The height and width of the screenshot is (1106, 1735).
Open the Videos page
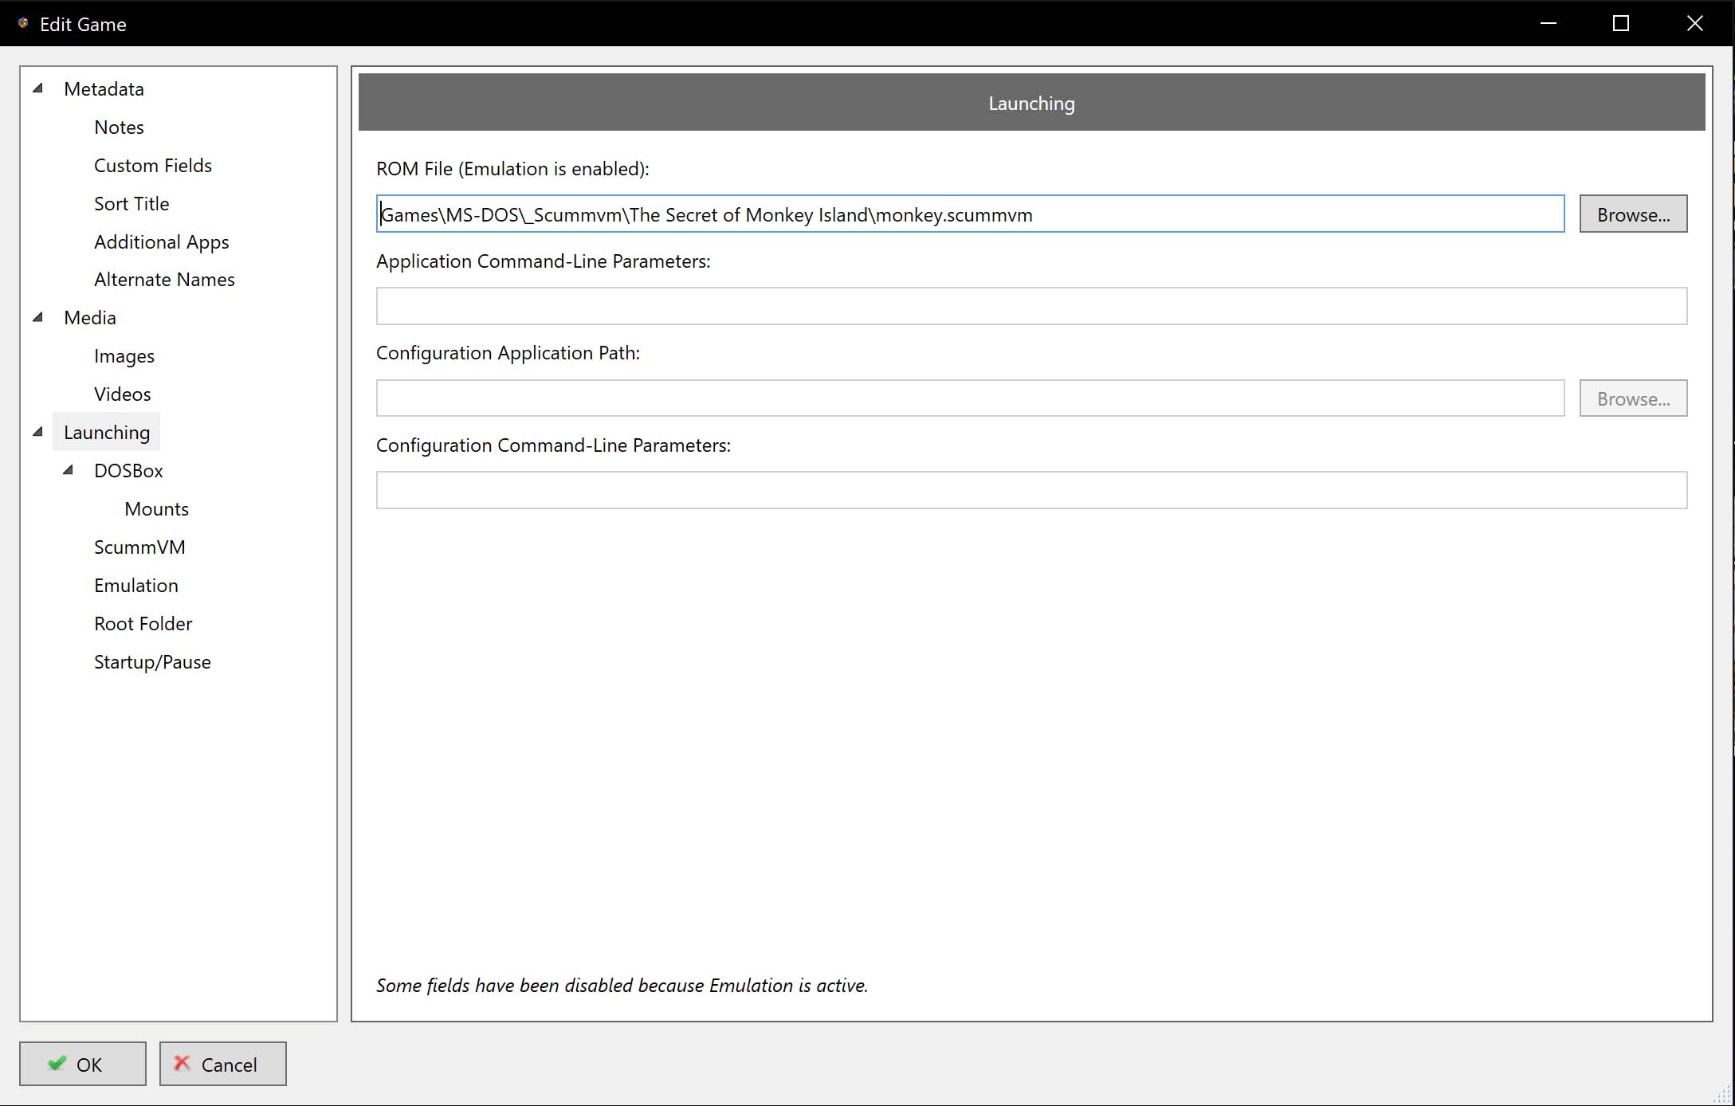click(x=122, y=394)
